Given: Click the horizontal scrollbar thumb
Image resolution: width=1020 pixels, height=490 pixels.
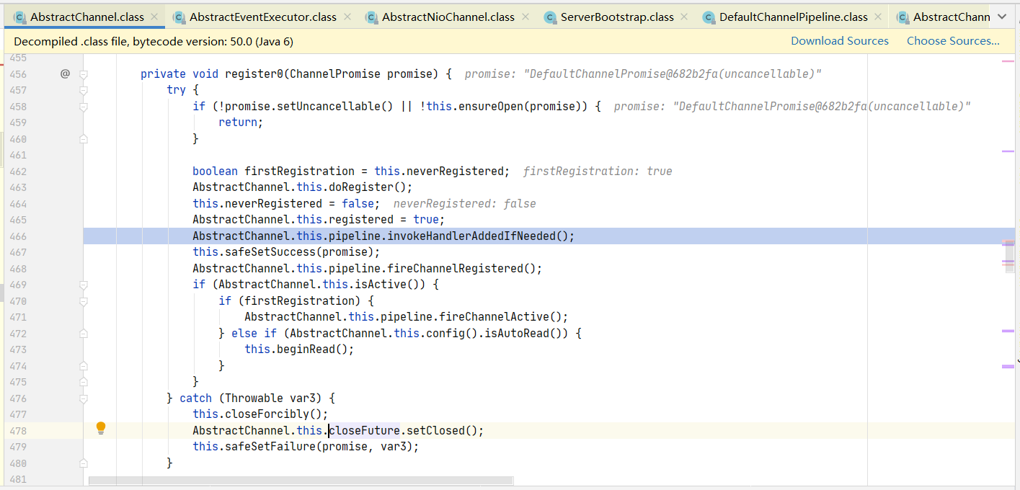Looking at the screenshot, I should coord(301,480).
